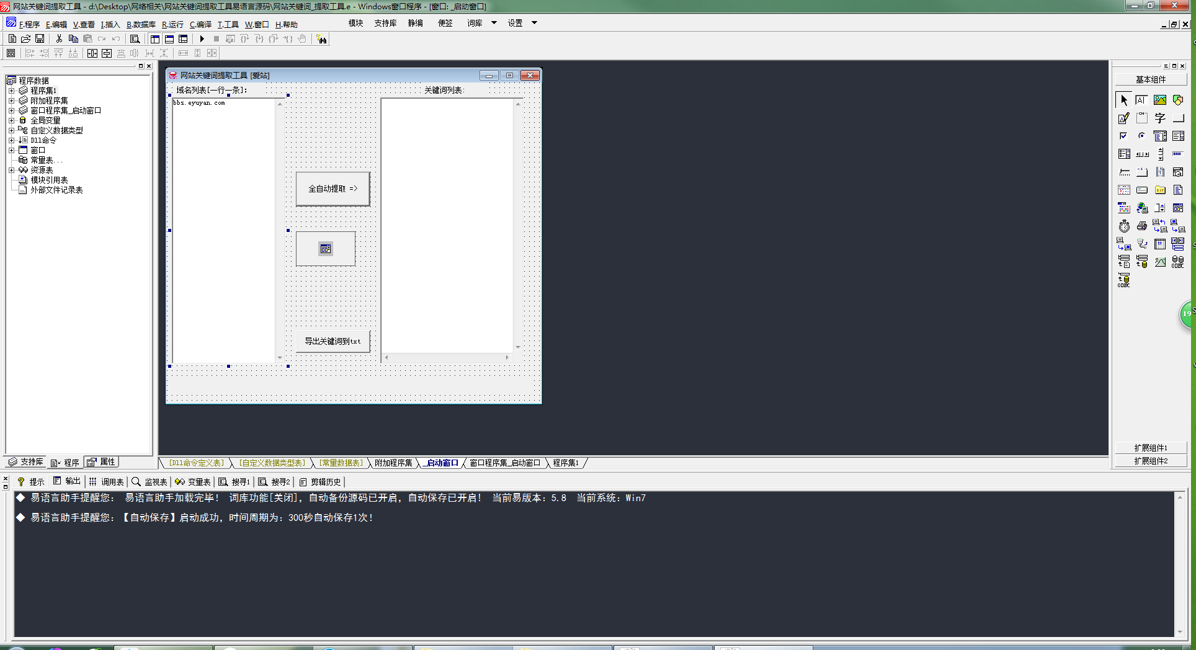Image resolution: width=1196 pixels, height=650 pixels.
Task: Pick the button component icon
Action: 1178,118
